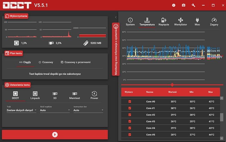This screenshot has width=226, height=142.
Task: Click the System info circle icon
Action: (130, 20)
